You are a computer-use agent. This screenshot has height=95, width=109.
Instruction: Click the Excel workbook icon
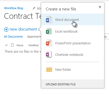coord(49,31)
